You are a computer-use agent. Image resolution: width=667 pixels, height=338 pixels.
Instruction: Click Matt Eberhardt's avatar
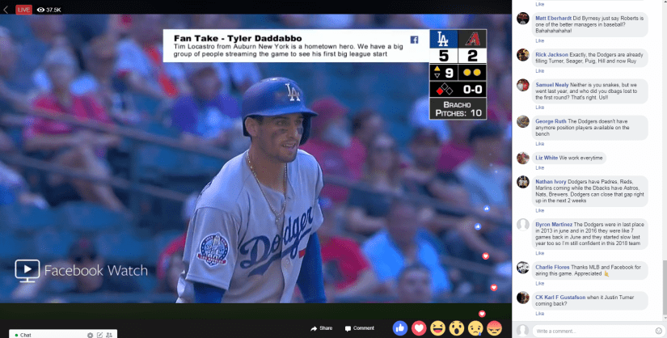coord(523,19)
